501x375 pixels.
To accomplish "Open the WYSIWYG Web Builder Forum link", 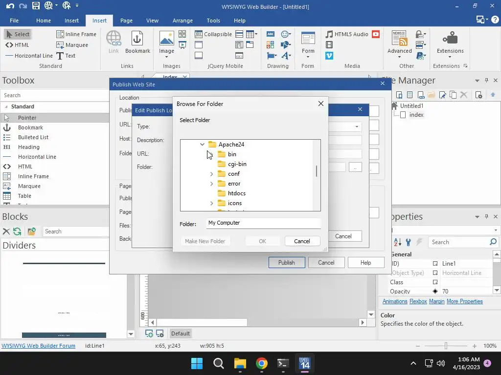I will [x=38, y=346].
